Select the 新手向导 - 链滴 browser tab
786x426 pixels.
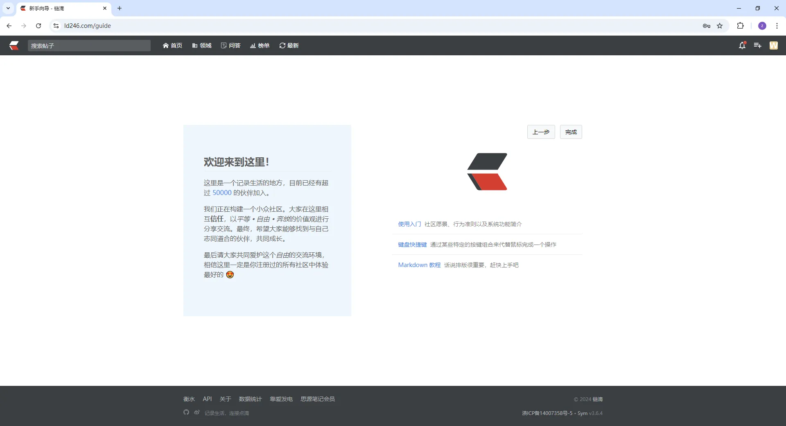63,8
